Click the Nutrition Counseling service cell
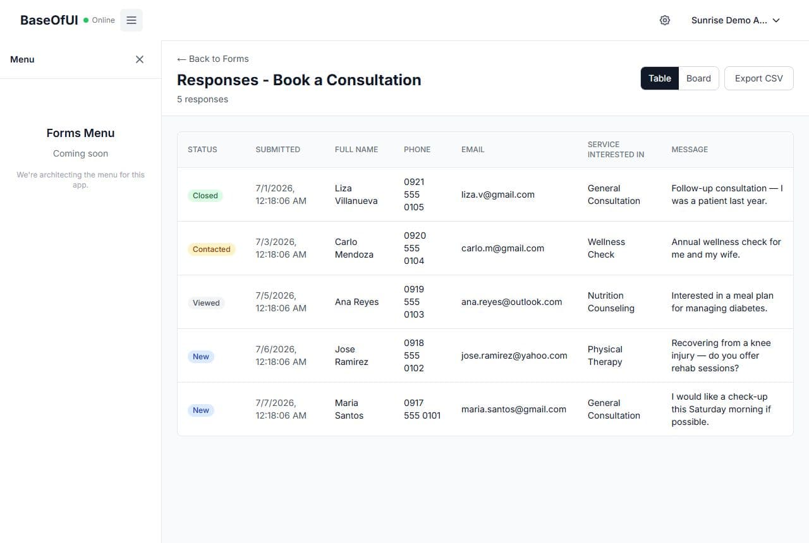 click(611, 302)
